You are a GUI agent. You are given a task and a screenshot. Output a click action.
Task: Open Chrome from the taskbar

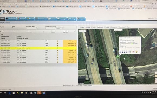pos(44,93)
